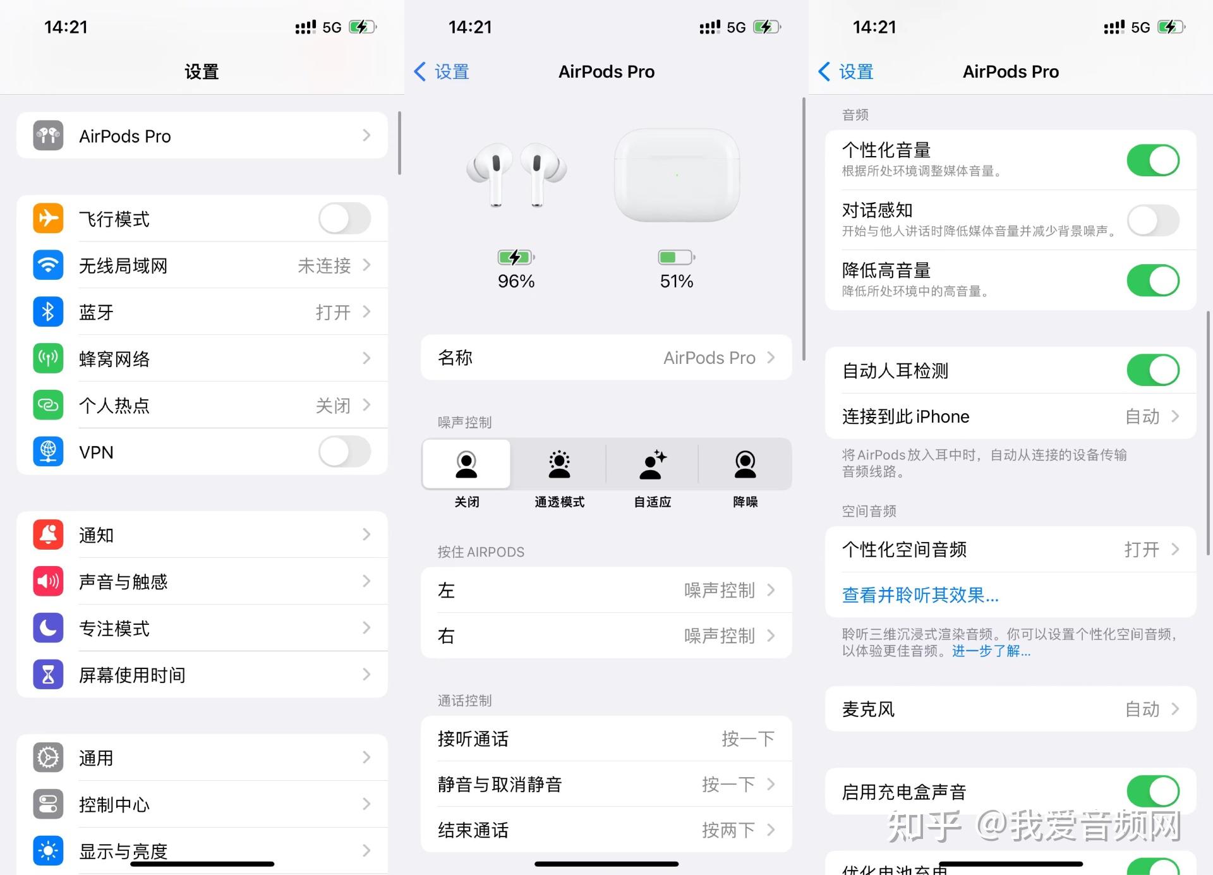The image size is (1213, 875).
Task: Open the 进一步了解 link
Action: (x=990, y=651)
